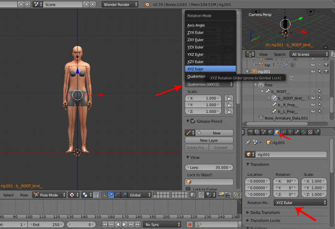
Task: Select ZYX Euler rotation mode
Action: [x=211, y=33]
